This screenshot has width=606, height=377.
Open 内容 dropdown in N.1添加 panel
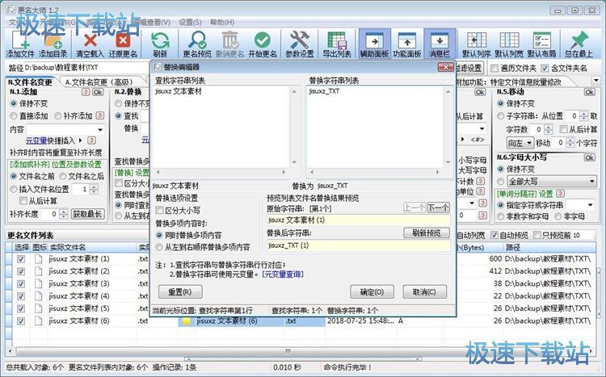tap(100, 129)
